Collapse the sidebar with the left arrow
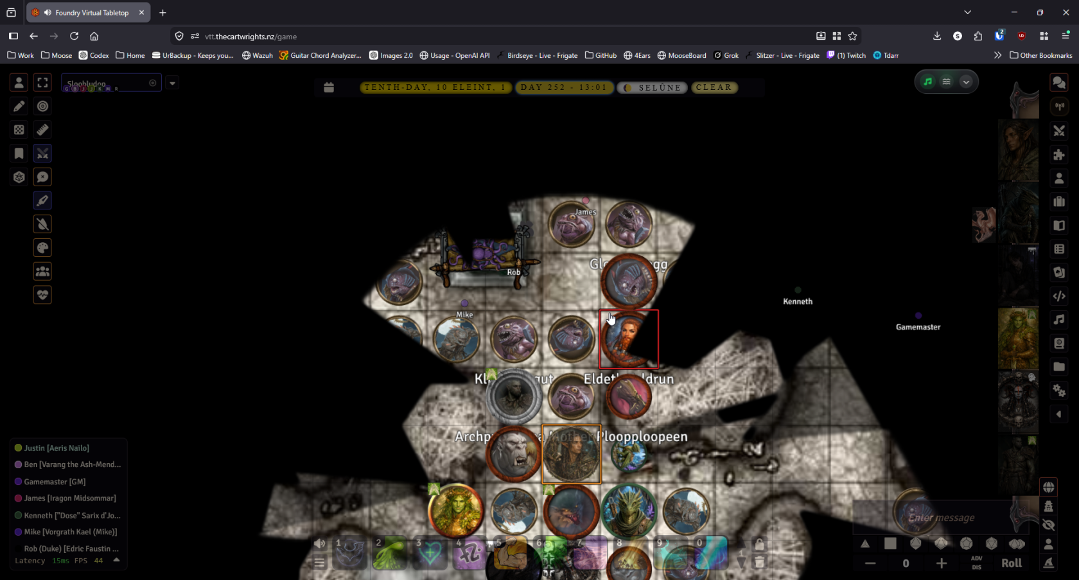The height and width of the screenshot is (580, 1079). pyautogui.click(x=1059, y=414)
